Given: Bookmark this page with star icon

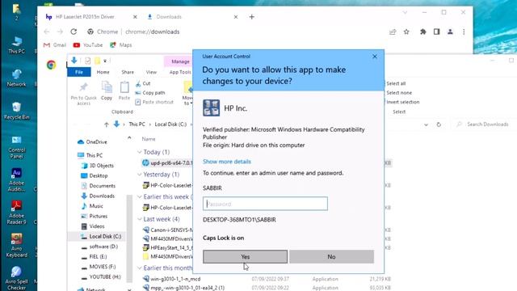Looking at the screenshot, I should [406, 32].
